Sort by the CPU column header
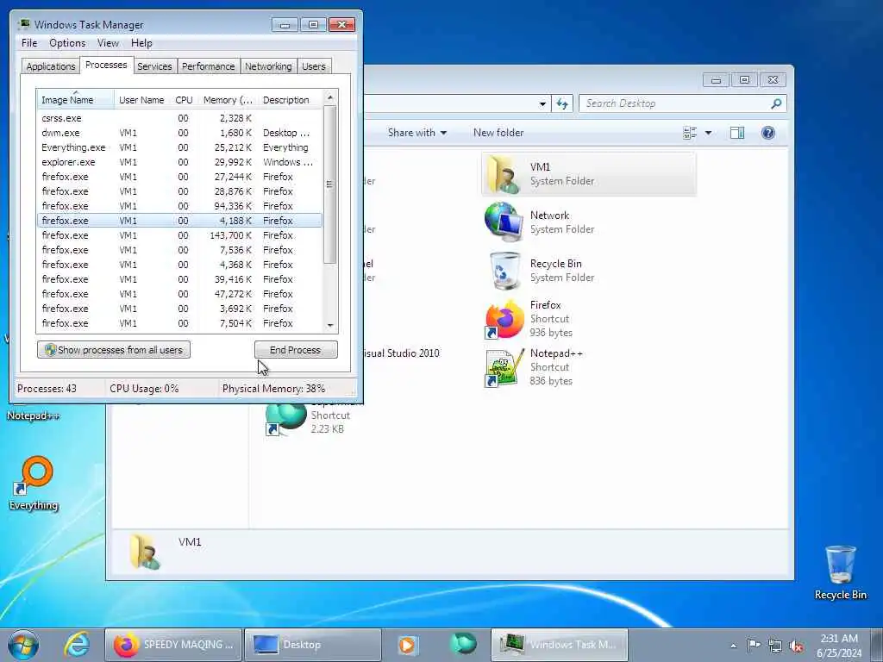883x662 pixels. (184, 100)
